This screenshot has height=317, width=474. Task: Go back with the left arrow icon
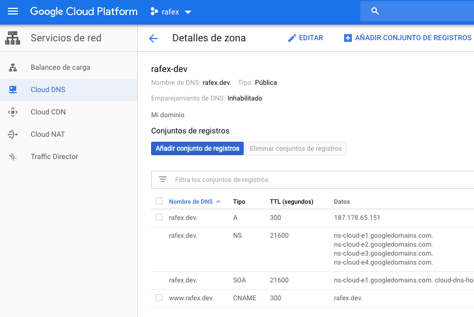pos(153,39)
